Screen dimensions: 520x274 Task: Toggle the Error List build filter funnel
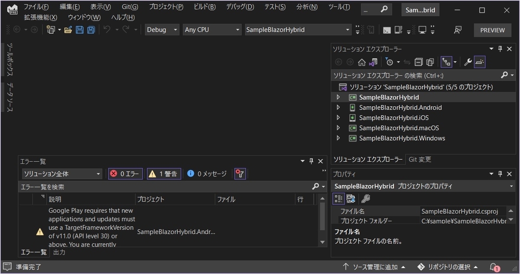(240, 174)
